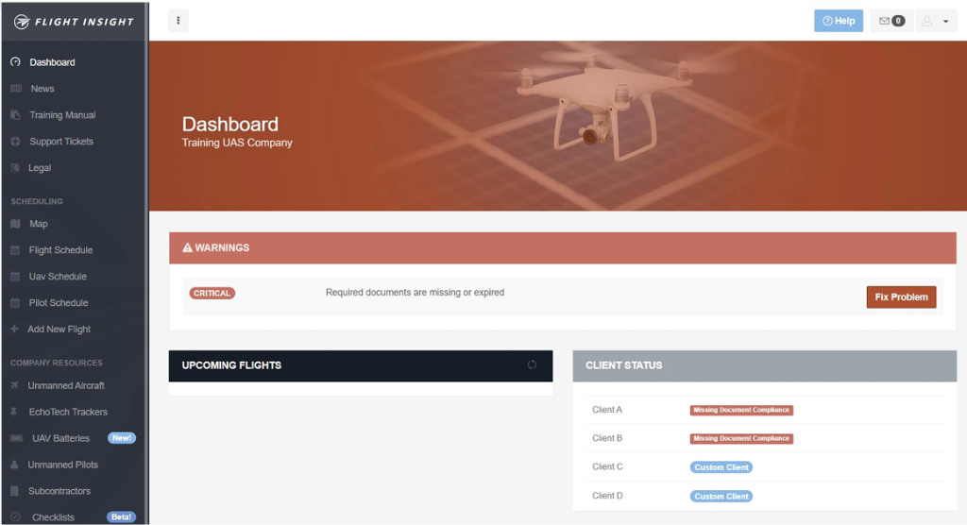
Task: Open Checklists link
Action: [53, 517]
